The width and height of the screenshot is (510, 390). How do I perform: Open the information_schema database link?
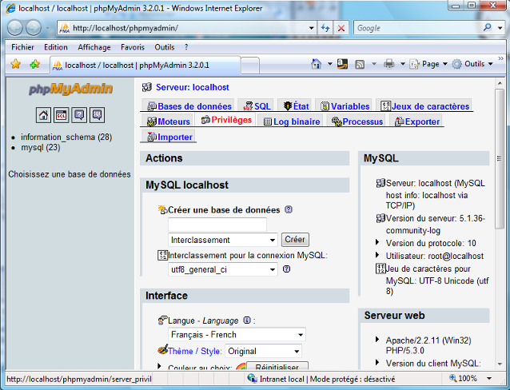58,137
